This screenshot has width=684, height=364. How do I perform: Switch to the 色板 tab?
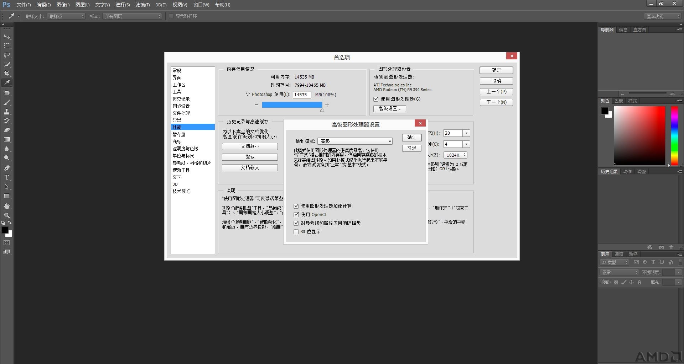[619, 101]
